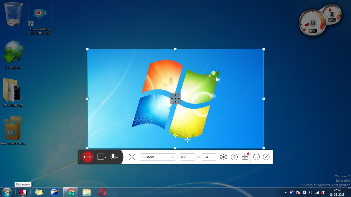Open the Dictionary from the taskbar tooltip
Screen dimensions: 351x197
[x=23, y=184]
